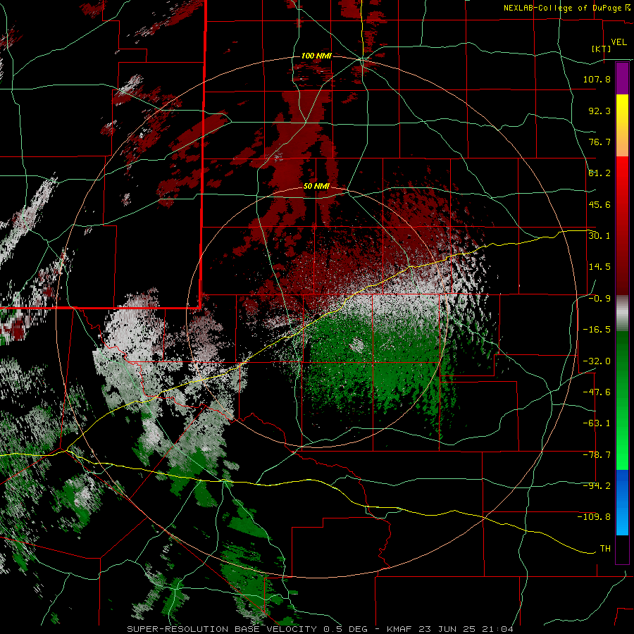
Task: Click the -16.5 legend value
Action: 597,329
